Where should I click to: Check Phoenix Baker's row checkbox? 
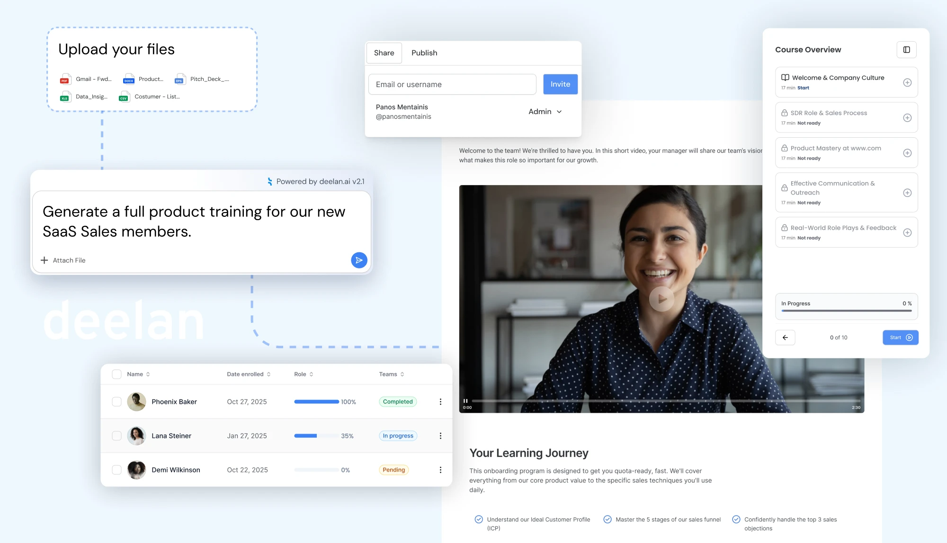(x=116, y=401)
